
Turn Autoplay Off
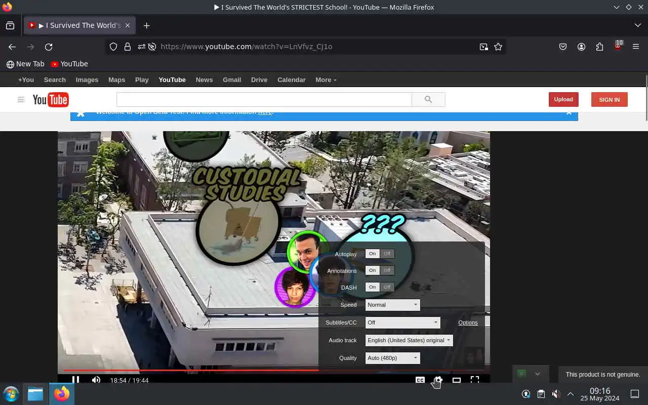point(387,254)
